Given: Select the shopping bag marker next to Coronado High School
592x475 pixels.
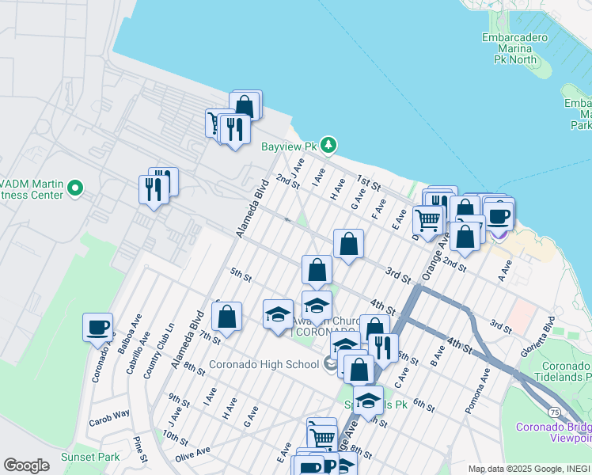Looking at the screenshot, I should pyautogui.click(x=359, y=371).
